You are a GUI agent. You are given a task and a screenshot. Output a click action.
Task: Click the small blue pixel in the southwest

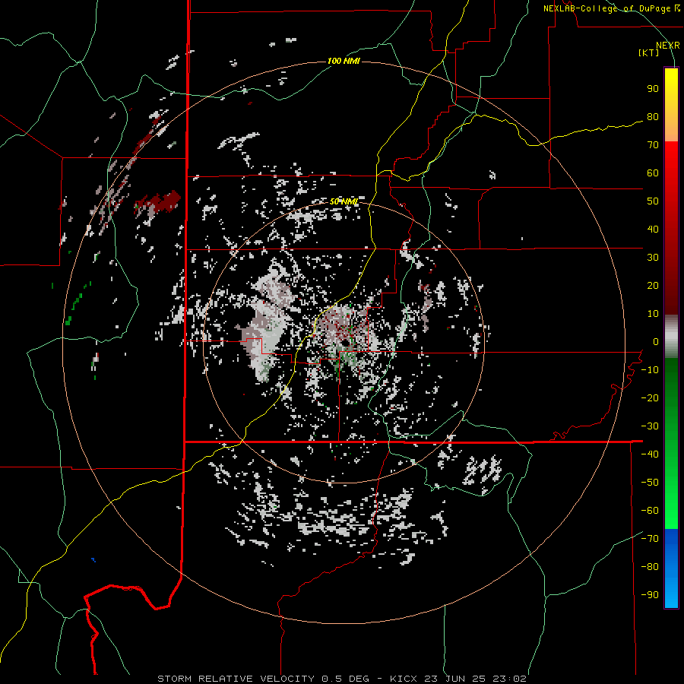(93, 559)
